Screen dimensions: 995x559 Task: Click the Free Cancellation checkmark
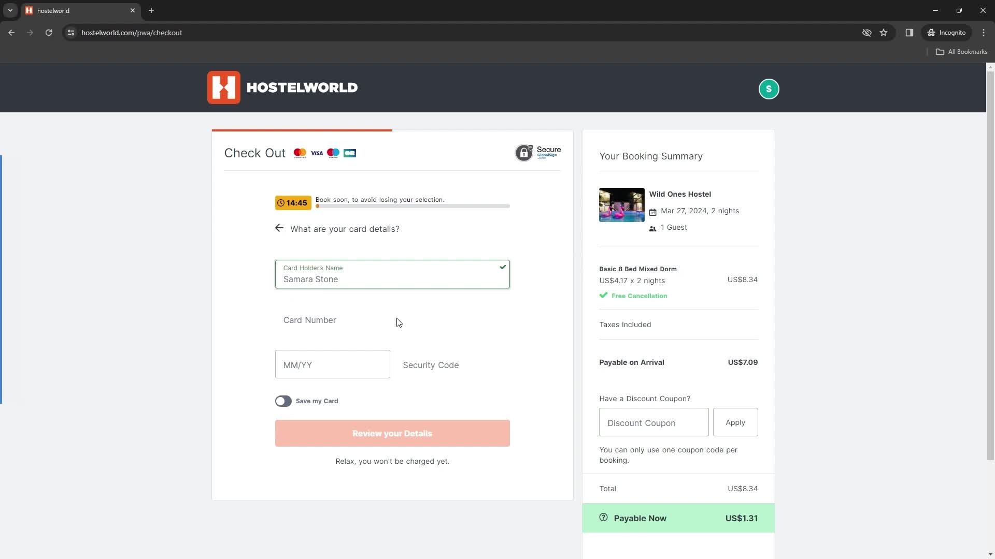click(x=603, y=295)
